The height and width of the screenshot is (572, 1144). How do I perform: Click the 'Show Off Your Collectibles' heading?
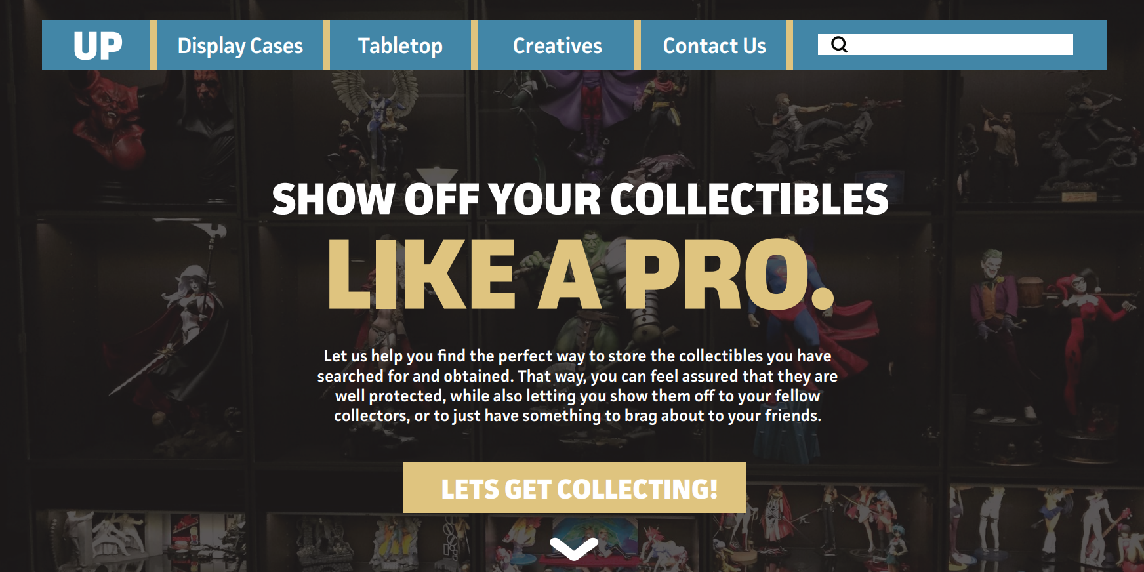(x=580, y=199)
